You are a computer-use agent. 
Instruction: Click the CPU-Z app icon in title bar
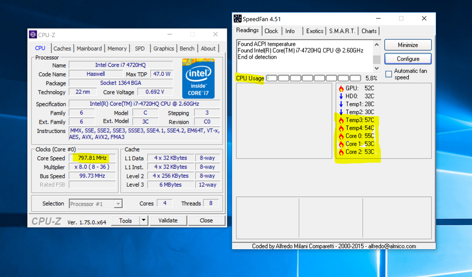[x=33, y=34]
